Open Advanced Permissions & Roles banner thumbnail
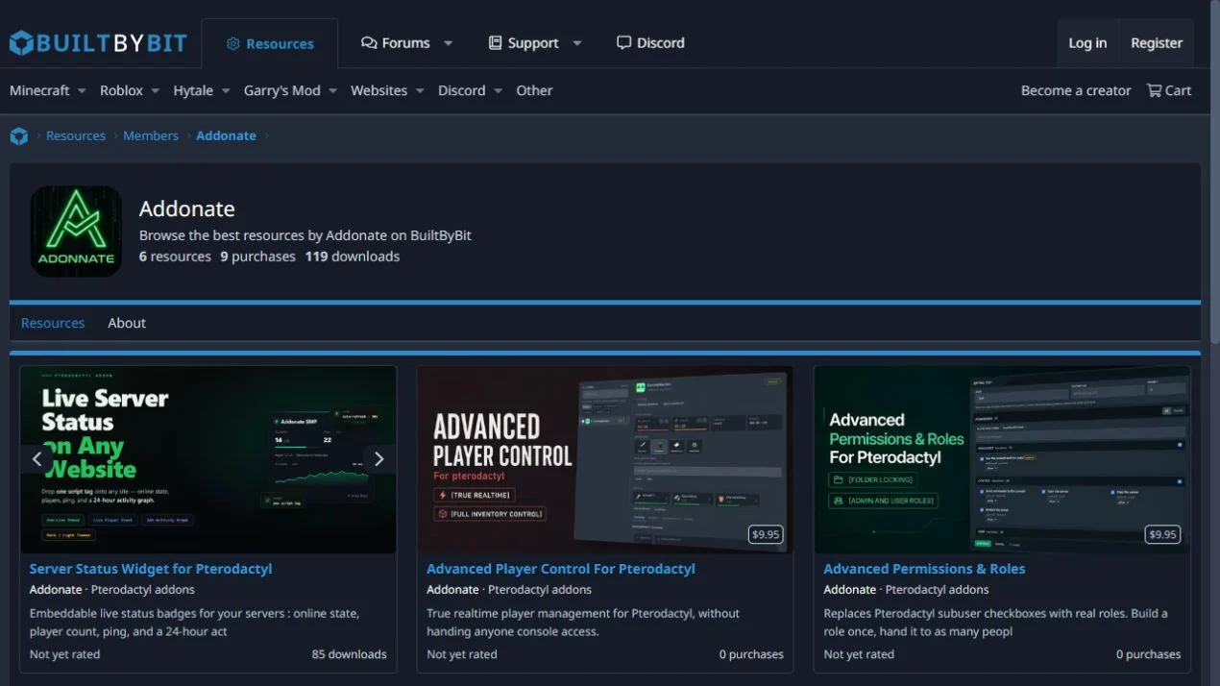The height and width of the screenshot is (686, 1220). (x=1002, y=459)
